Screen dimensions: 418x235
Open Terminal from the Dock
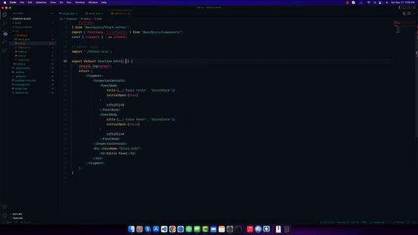[238, 229]
